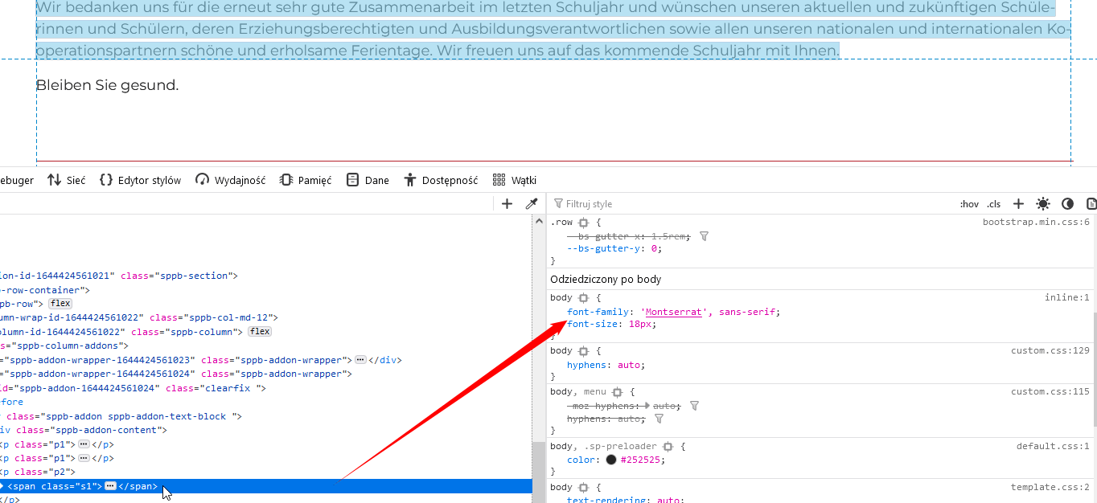Viewport: 1097px width, 503px height.
Task: Click flex badge on sppb-column div
Action: pyautogui.click(x=260, y=331)
